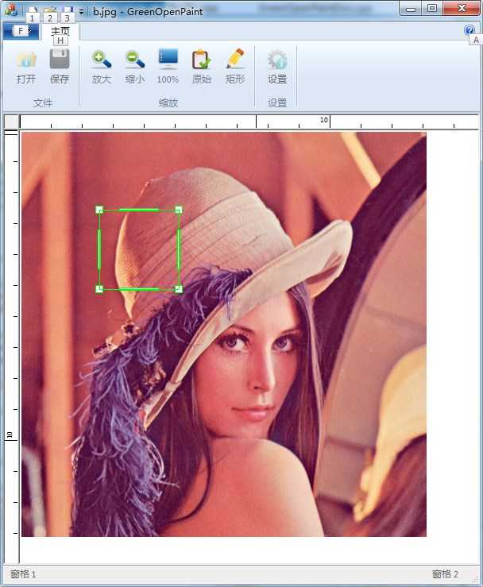Click bottom-left handle of green selection rectangle
Screen dimensions: 483x587
(99, 288)
